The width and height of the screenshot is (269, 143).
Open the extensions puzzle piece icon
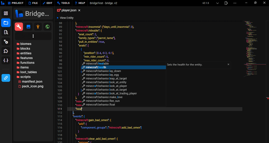pyautogui.click(x=6, y=51)
